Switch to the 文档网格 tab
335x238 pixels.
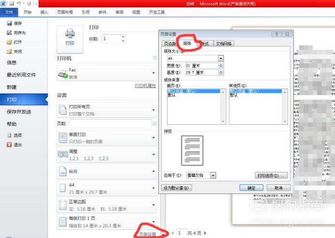coord(224,44)
